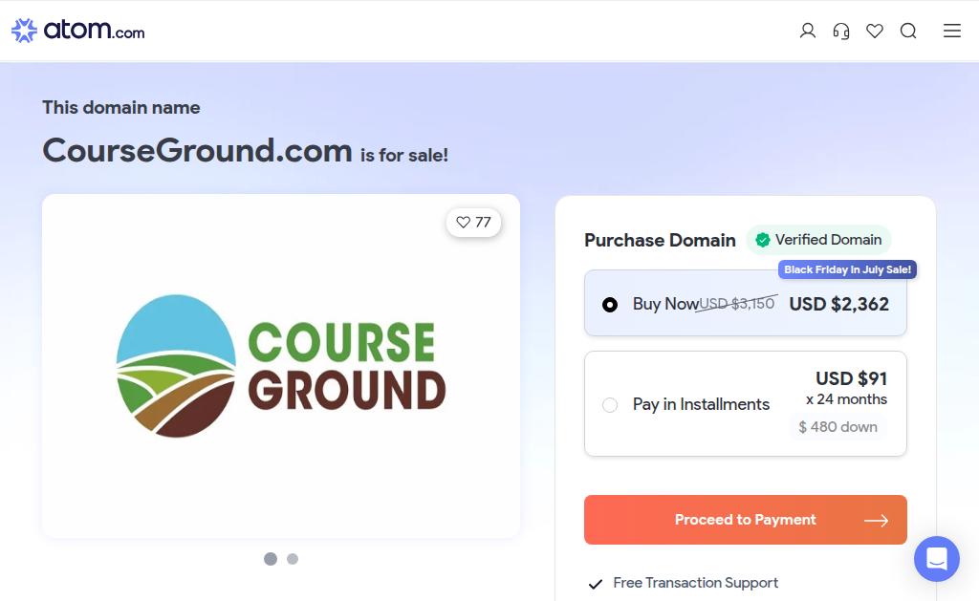Click the $480 down label
The width and height of the screenshot is (979, 601).
838,427
